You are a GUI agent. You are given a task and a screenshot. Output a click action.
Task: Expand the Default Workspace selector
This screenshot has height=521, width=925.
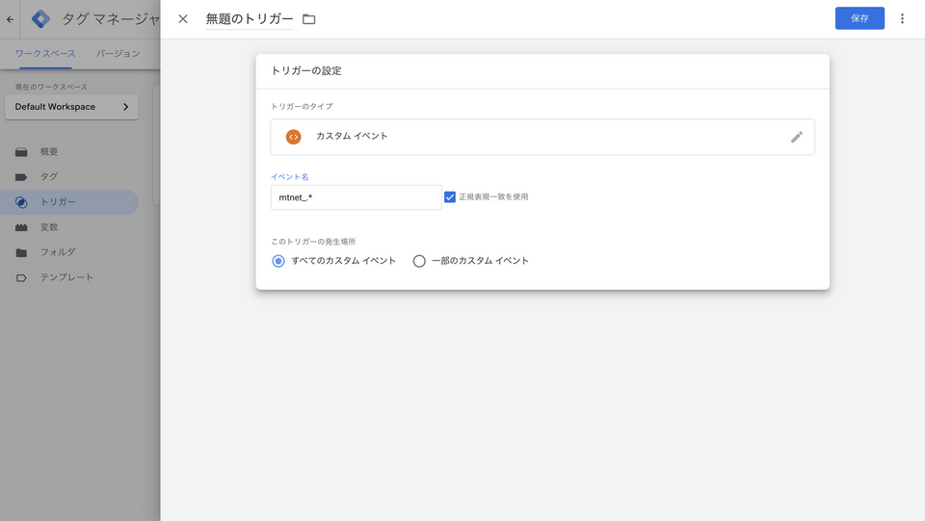71,107
